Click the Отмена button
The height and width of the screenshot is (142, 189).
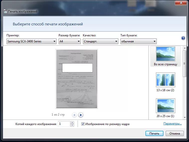point(175,133)
